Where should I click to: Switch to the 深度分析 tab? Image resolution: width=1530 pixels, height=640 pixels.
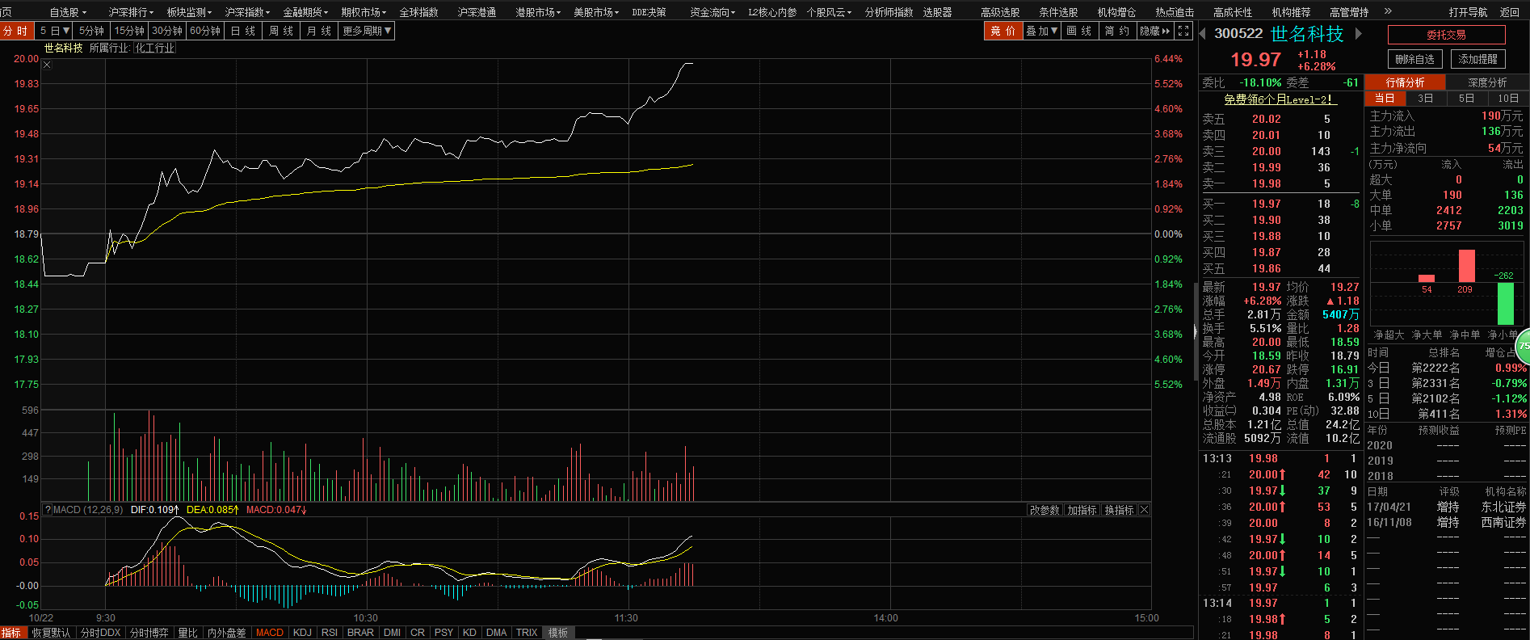tap(1487, 82)
